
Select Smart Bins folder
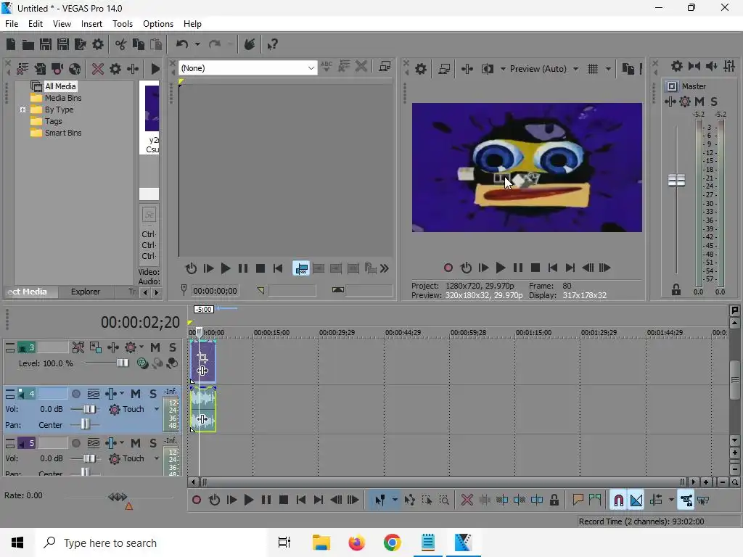coord(63,133)
